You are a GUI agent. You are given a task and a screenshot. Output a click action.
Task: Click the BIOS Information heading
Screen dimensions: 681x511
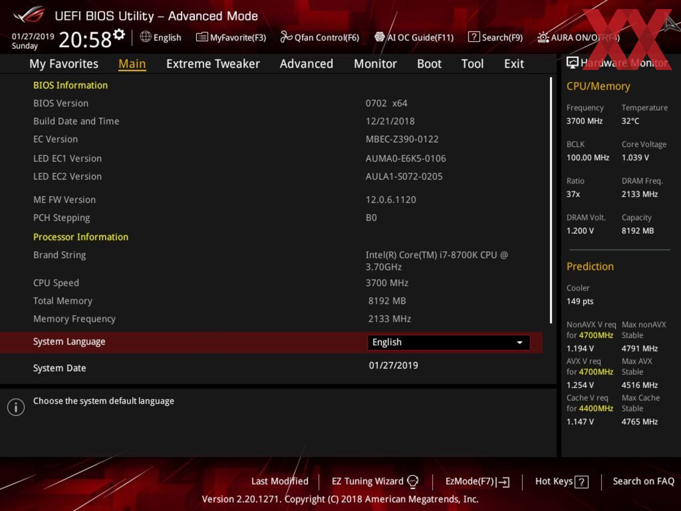[70, 85]
